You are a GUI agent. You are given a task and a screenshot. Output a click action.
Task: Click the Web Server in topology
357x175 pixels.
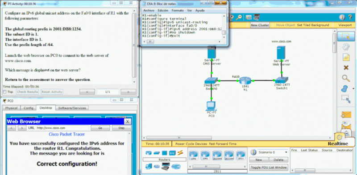[x=281, y=52]
